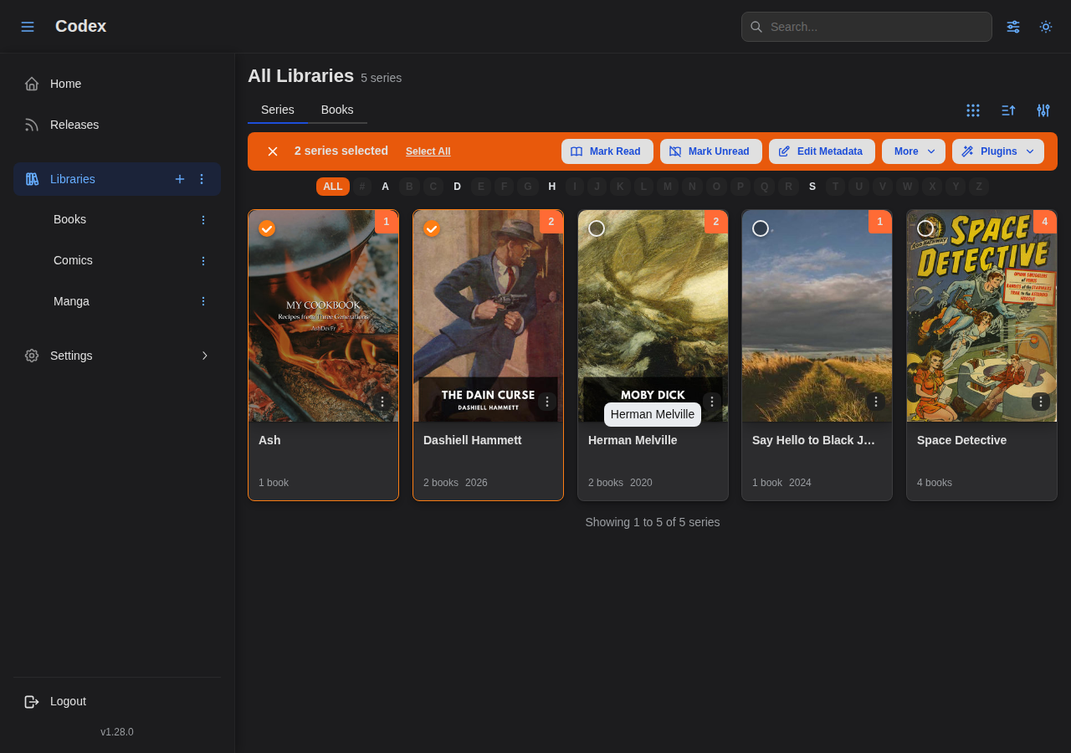Click the Select All link

coord(428,151)
